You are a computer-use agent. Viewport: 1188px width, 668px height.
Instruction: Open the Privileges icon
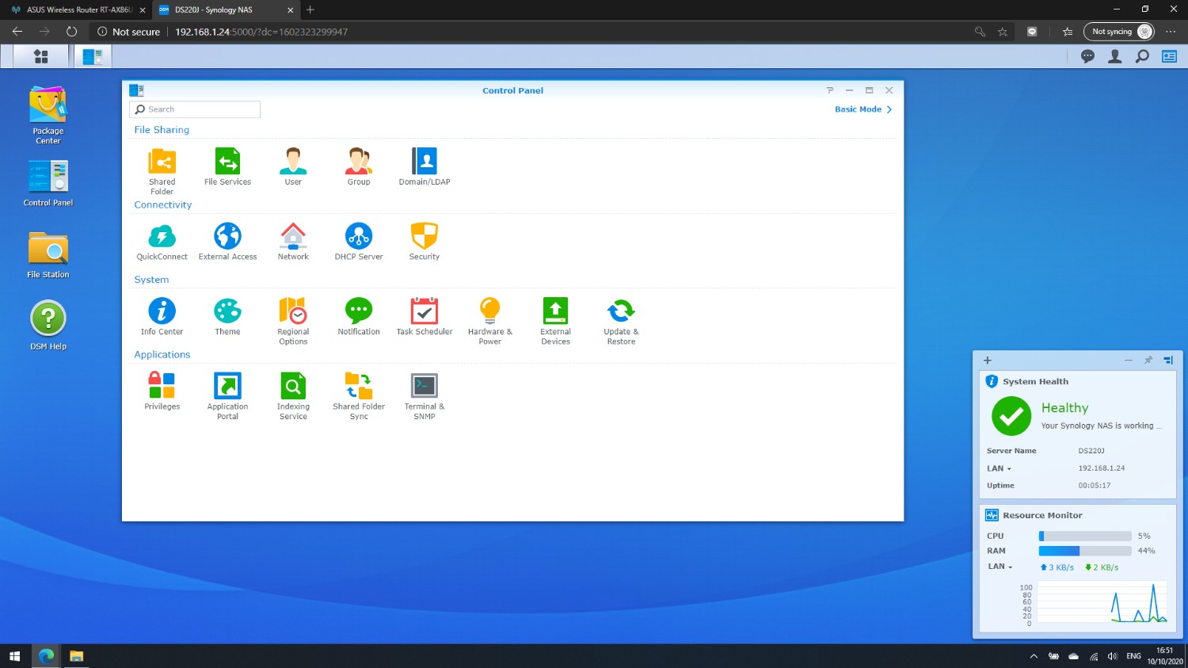pos(162,391)
